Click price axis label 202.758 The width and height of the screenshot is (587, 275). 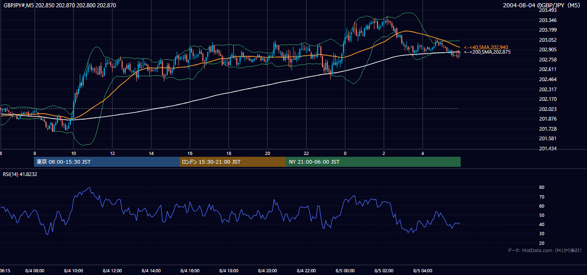click(548, 60)
